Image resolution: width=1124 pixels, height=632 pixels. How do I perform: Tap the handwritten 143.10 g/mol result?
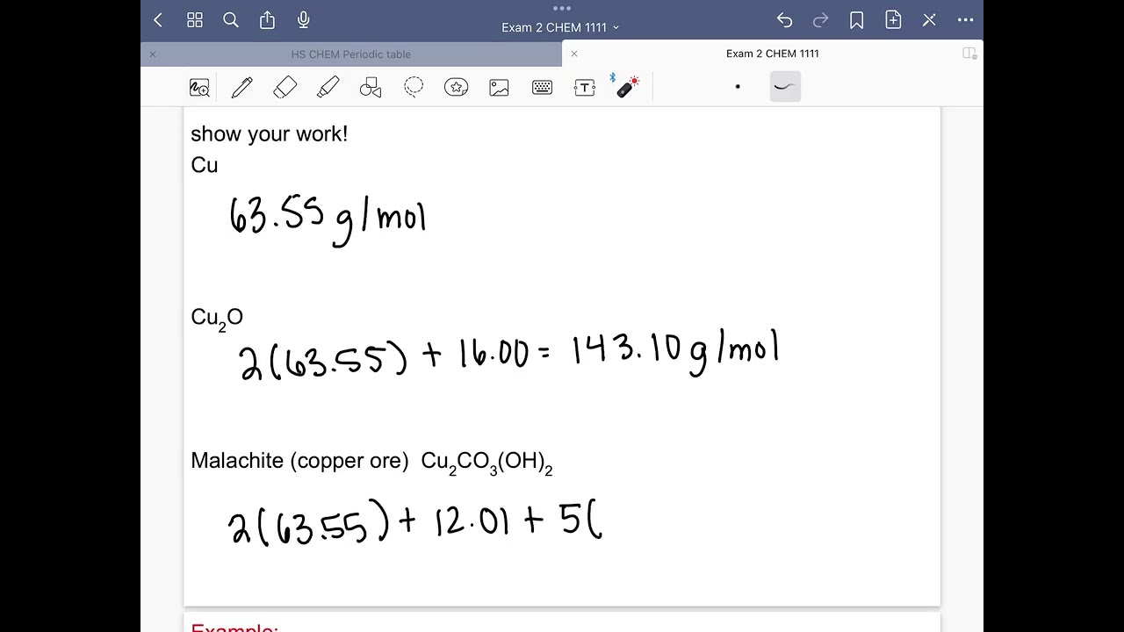(x=674, y=351)
